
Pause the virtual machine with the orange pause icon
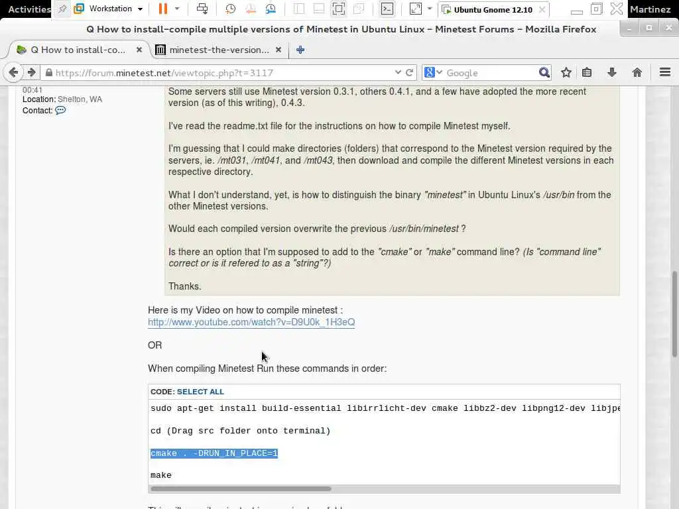coord(163,9)
